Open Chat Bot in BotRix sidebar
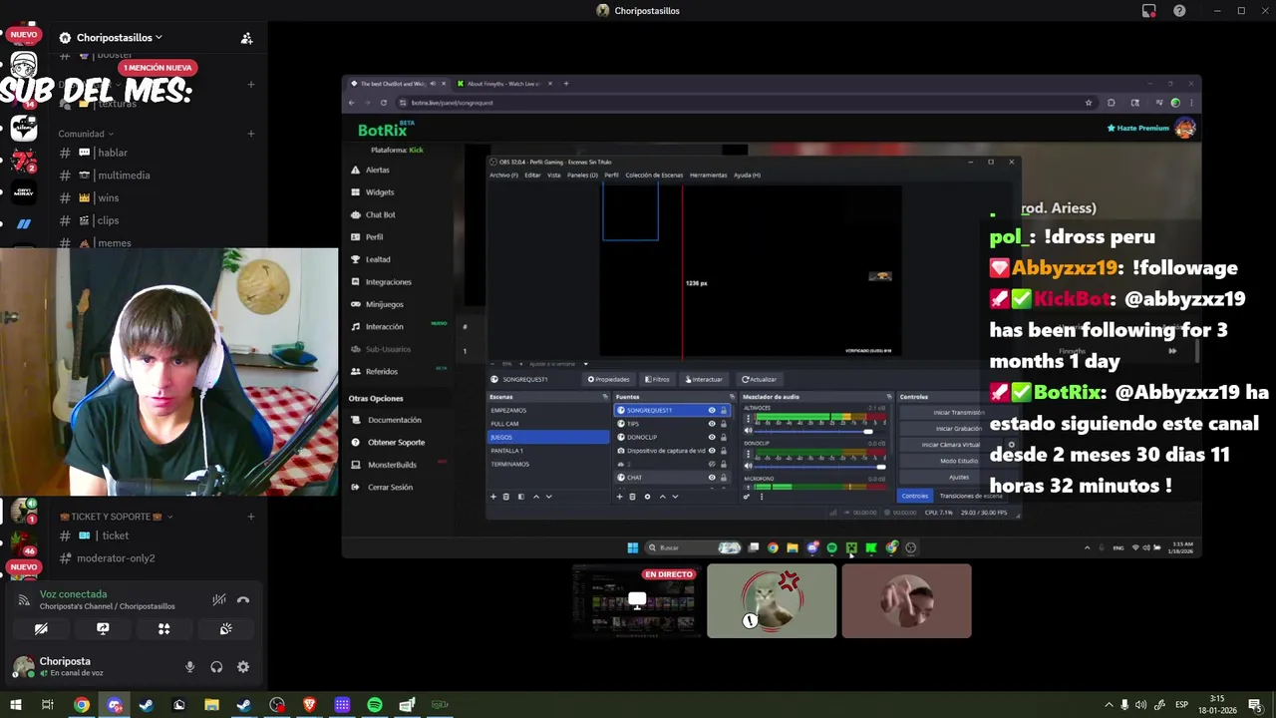 click(380, 214)
